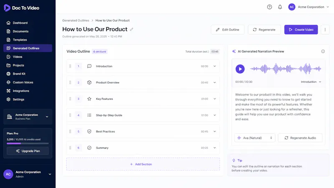Click the star icon for Key Features
The height and width of the screenshot is (188, 334).
(x=89, y=99)
